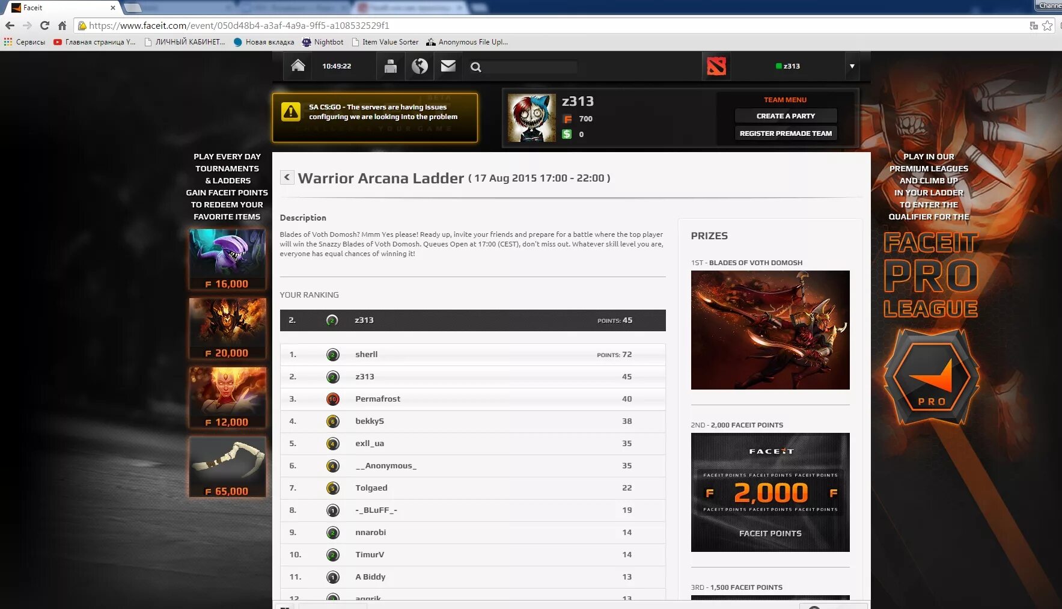Click sherll's level badge icon
1062x609 pixels.
point(332,355)
